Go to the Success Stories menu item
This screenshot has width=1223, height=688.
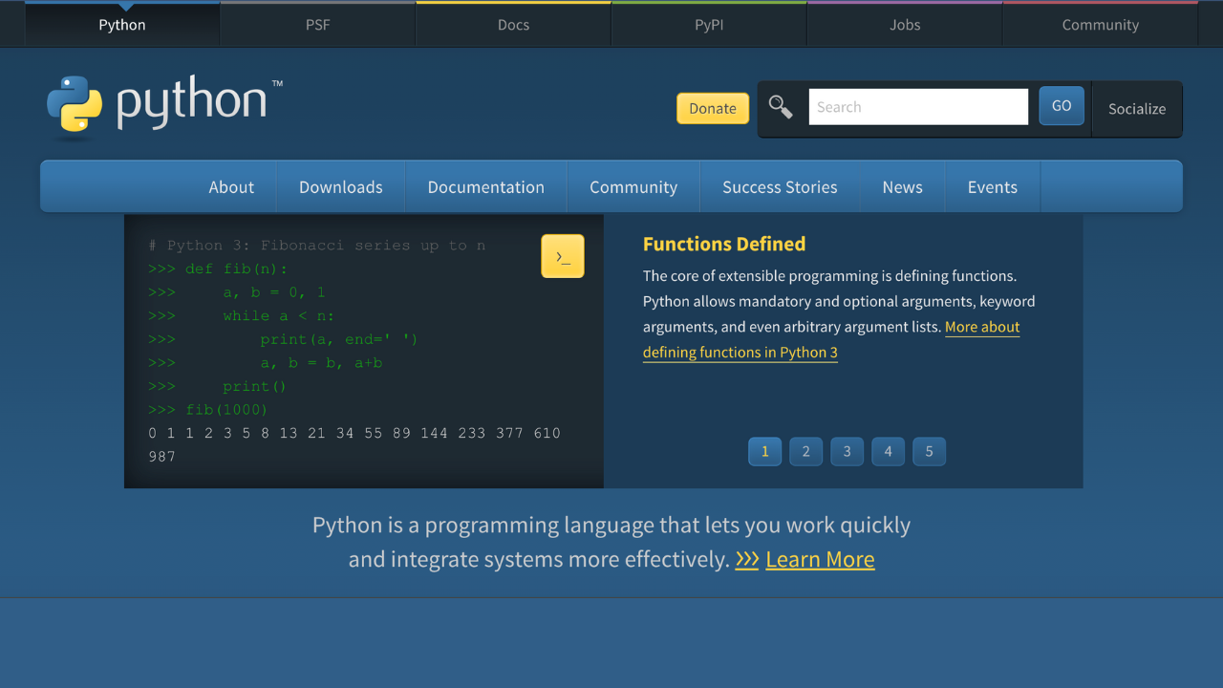point(780,187)
